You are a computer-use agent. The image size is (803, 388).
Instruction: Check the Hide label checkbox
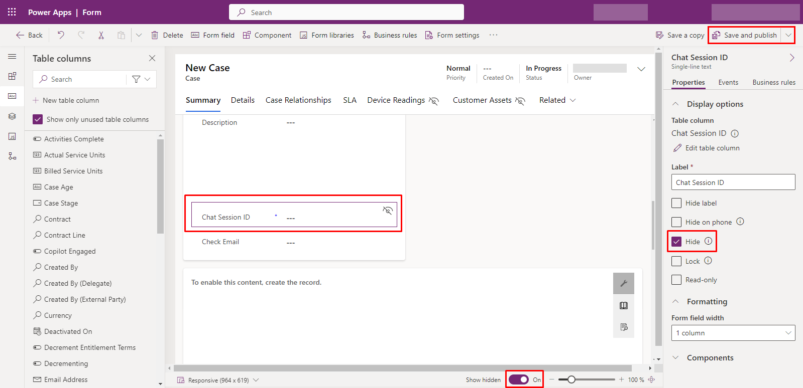point(676,203)
